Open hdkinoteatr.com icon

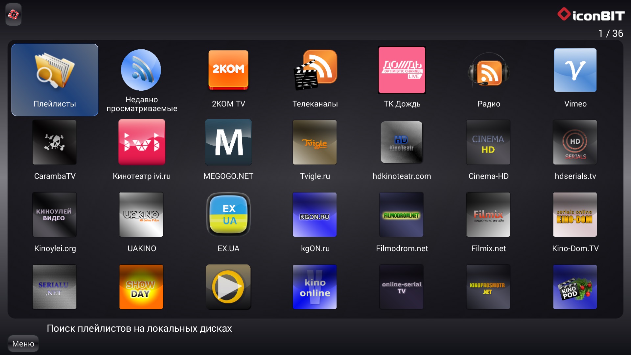tap(402, 142)
